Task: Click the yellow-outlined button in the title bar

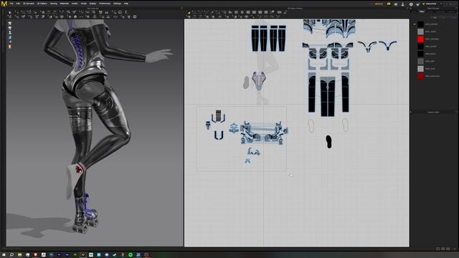Action: (x=379, y=4)
